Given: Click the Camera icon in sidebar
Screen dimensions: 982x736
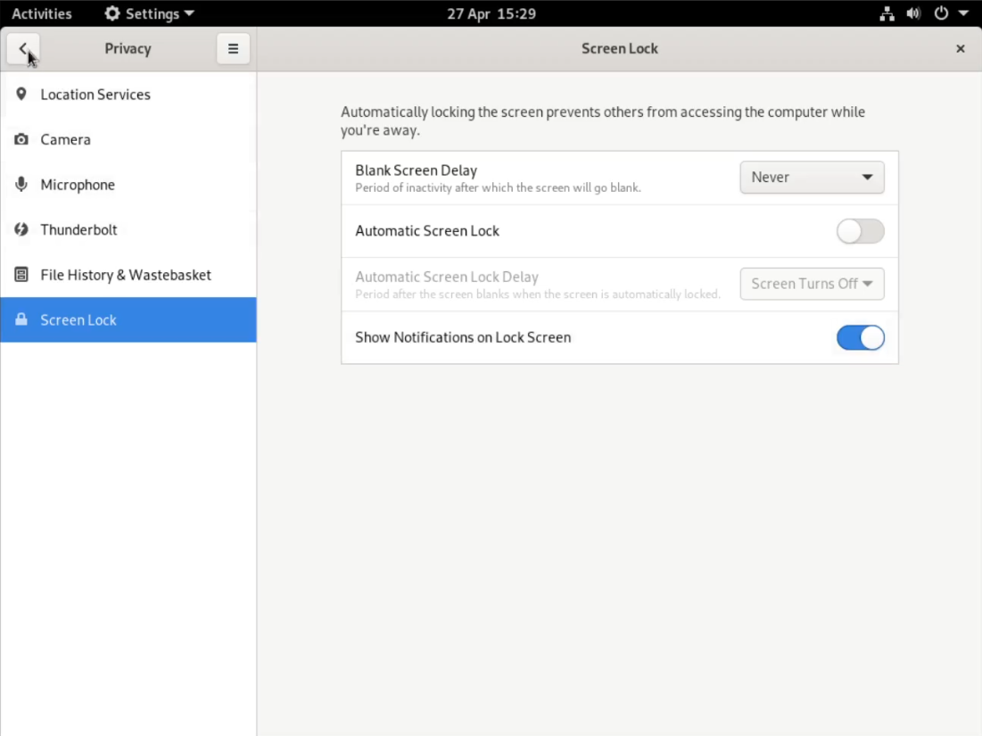Looking at the screenshot, I should pyautogui.click(x=21, y=139).
